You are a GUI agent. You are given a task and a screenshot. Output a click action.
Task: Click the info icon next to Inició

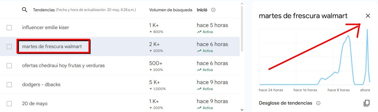(213, 10)
